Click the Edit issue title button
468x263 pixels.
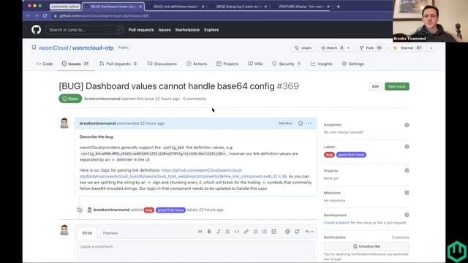pos(375,86)
